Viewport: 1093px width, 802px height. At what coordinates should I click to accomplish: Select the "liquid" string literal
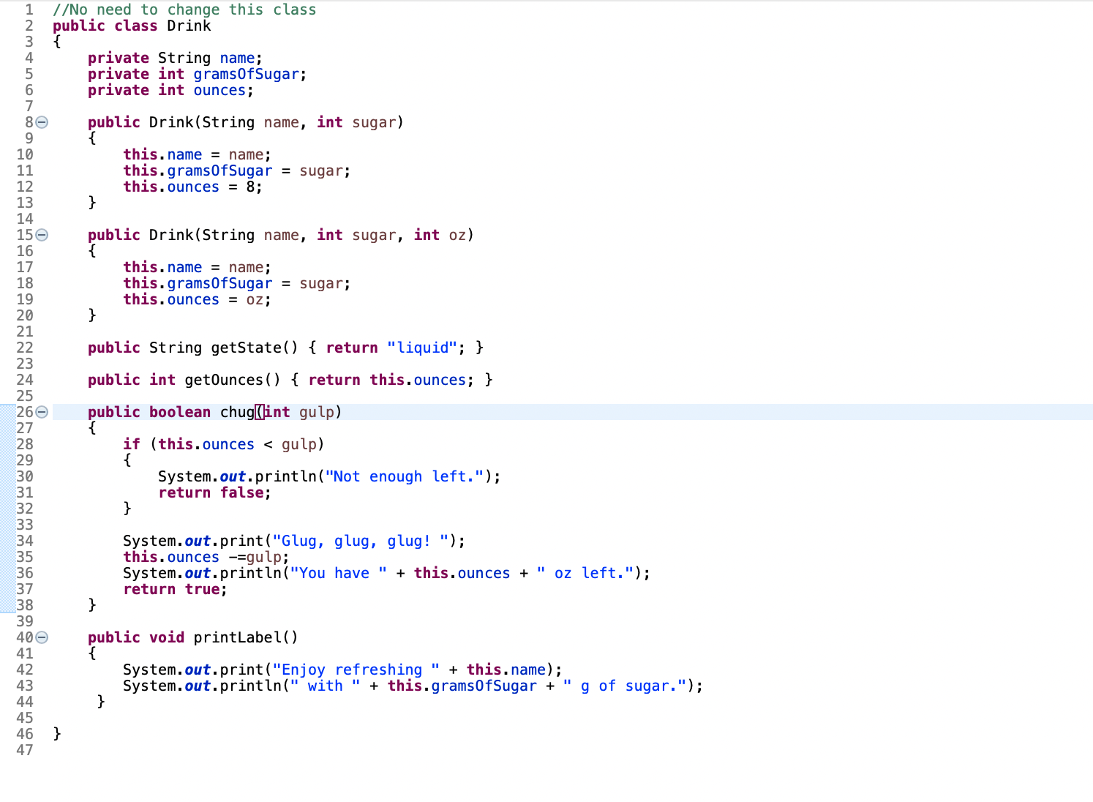pyautogui.click(x=422, y=347)
